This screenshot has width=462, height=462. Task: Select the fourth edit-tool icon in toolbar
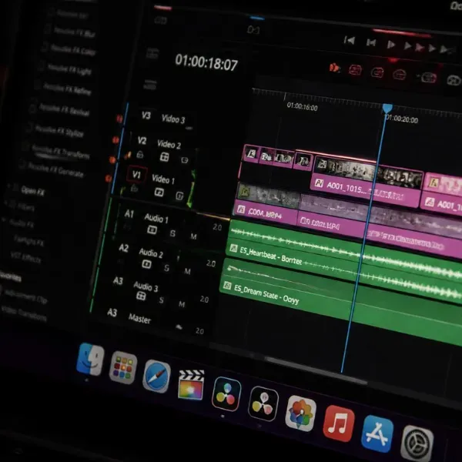(x=400, y=75)
